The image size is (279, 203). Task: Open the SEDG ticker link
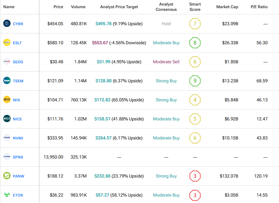(x=18, y=62)
